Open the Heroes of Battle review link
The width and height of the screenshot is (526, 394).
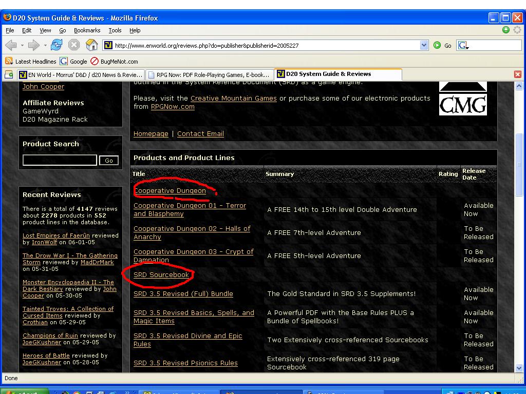46,356
